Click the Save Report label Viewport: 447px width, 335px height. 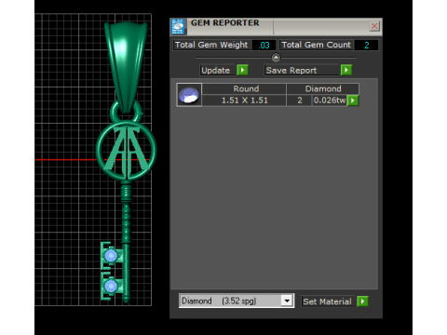pyautogui.click(x=301, y=71)
